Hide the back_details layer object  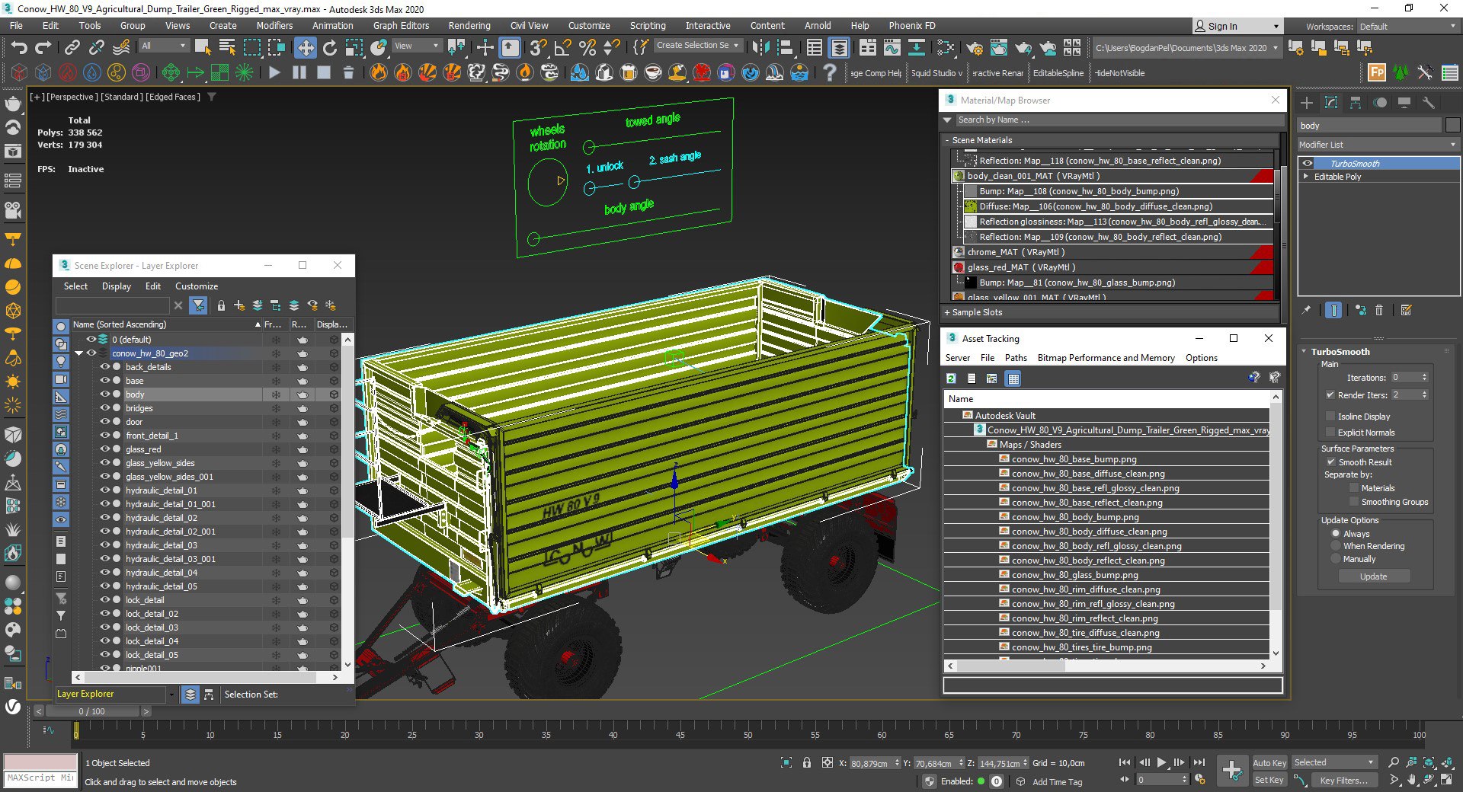click(105, 367)
